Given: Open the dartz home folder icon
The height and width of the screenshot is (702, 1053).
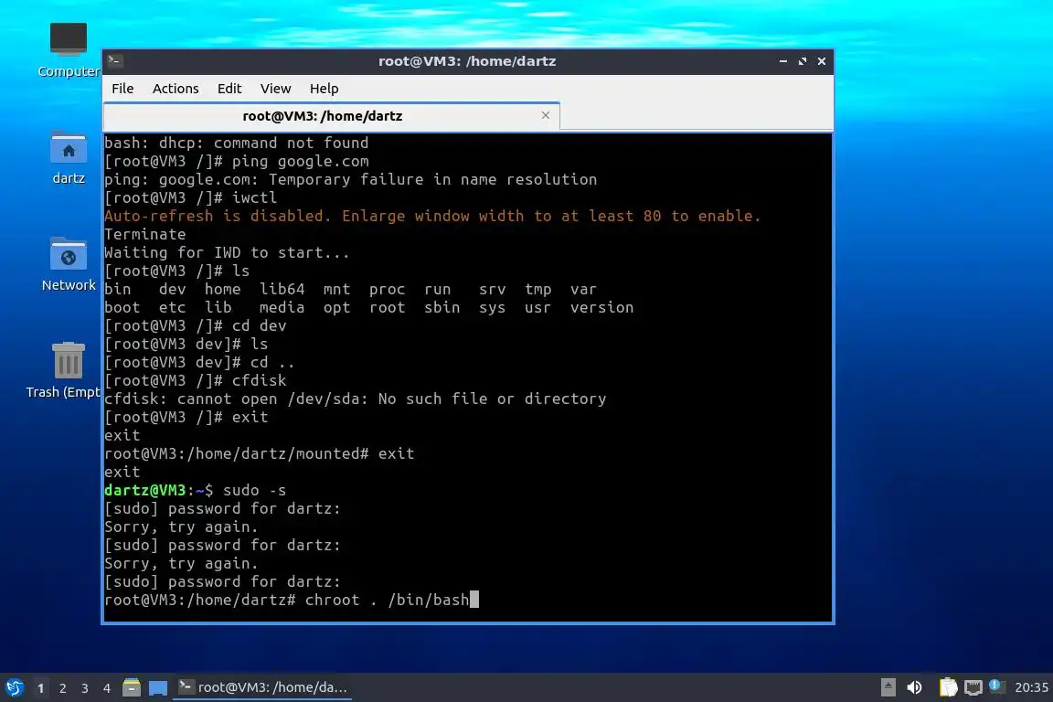Looking at the screenshot, I should 68,157.
